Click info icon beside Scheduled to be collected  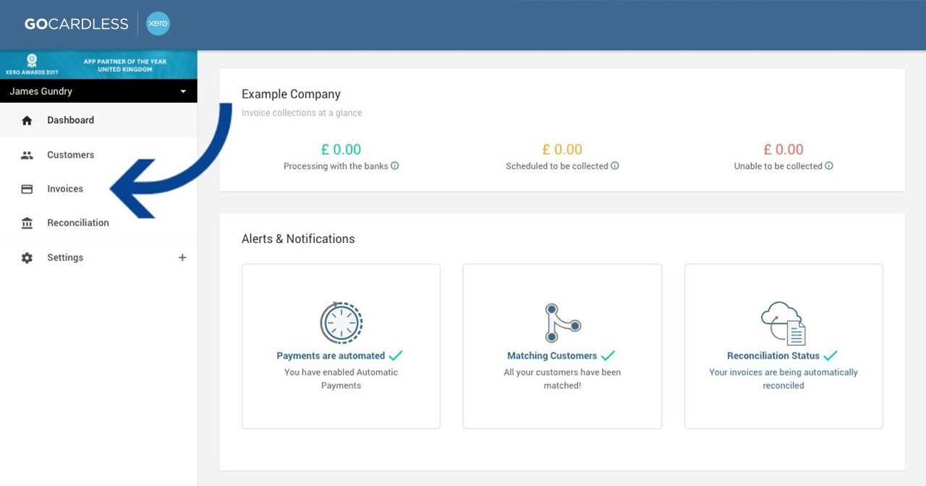click(x=615, y=166)
